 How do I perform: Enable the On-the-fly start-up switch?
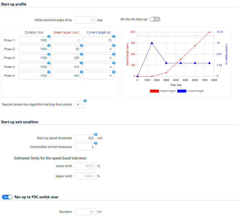155,19
